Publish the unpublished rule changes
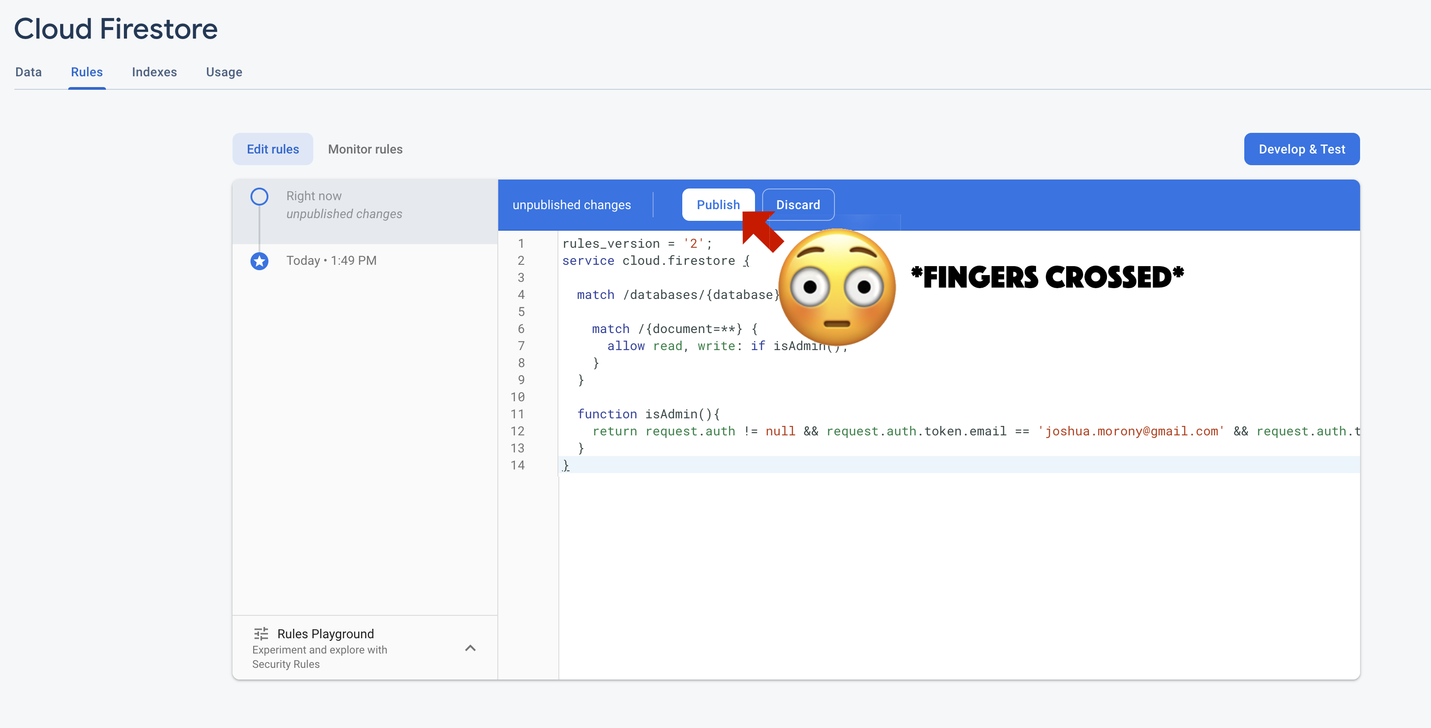This screenshot has width=1431, height=728. tap(718, 204)
